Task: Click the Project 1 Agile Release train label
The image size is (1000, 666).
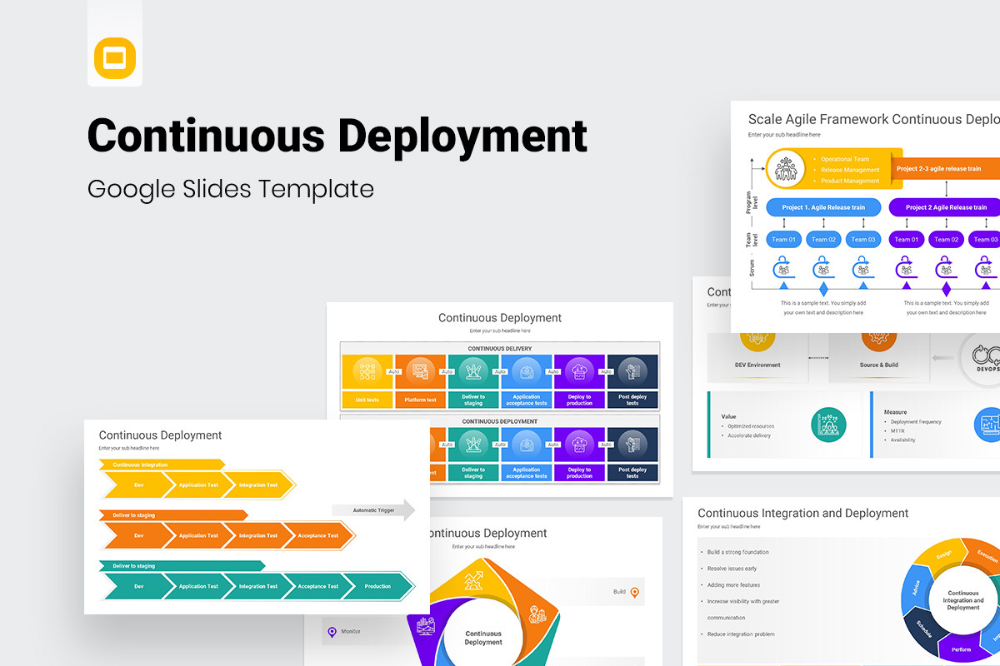Action: point(822,206)
